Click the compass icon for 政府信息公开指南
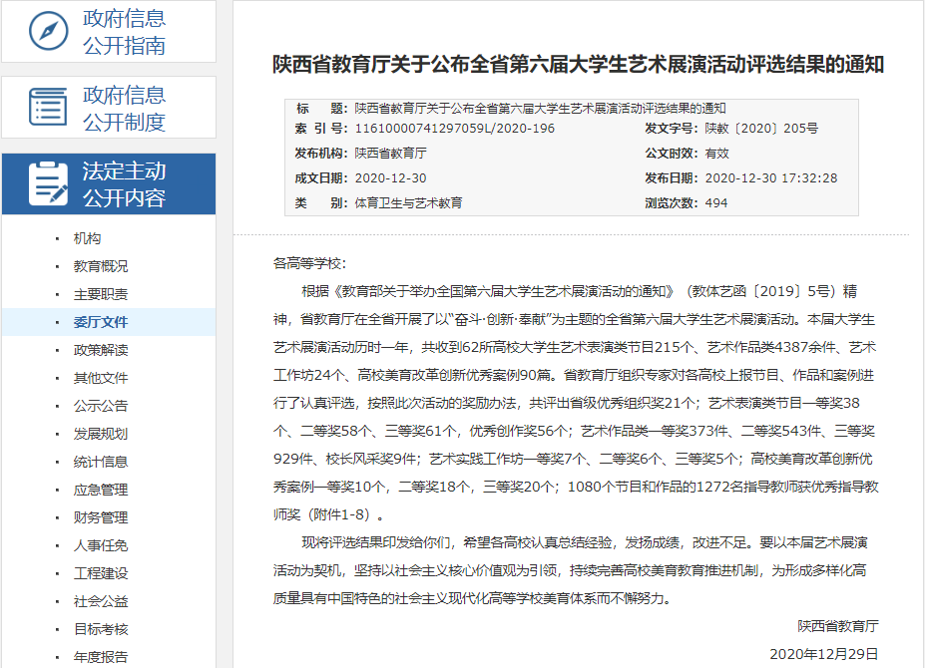Image resolution: width=925 pixels, height=668 pixels. [48, 31]
